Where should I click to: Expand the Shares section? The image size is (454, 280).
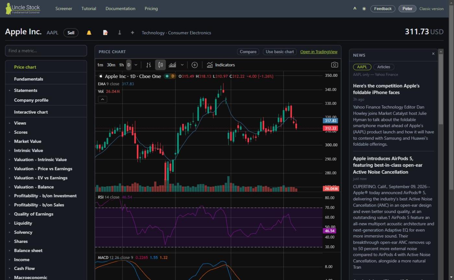pyautogui.click(x=21, y=241)
